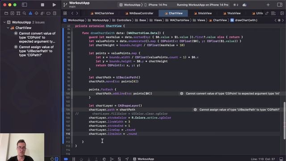Open Debug View Hierarchy icon
Image resolution: width=286 pixels, height=161 pixels.
pyautogui.click(x=104, y=159)
